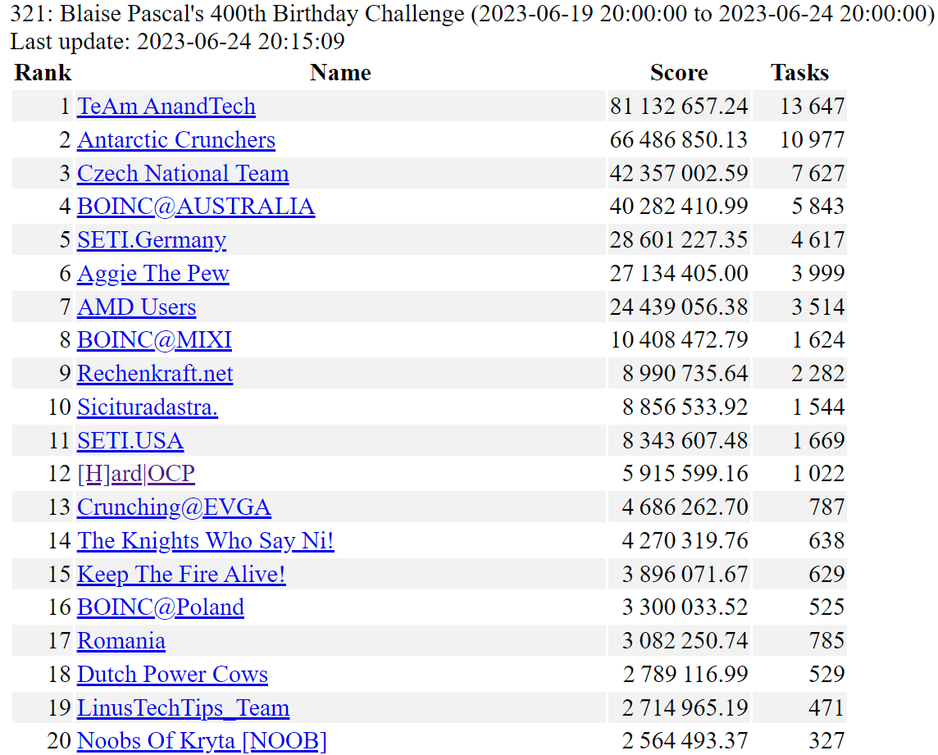Click Keep The Fire Alive! link
The image size is (938, 755).
coord(181,575)
